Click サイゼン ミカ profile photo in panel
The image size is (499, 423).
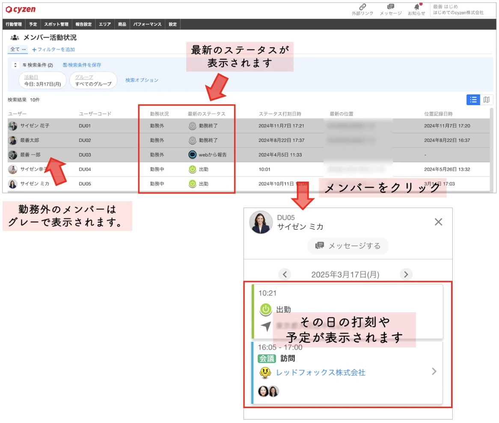(x=261, y=222)
